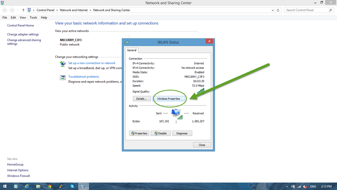The image size is (337, 190).
Task: Launch Google Chrome from the taskbar
Action: pos(49,186)
